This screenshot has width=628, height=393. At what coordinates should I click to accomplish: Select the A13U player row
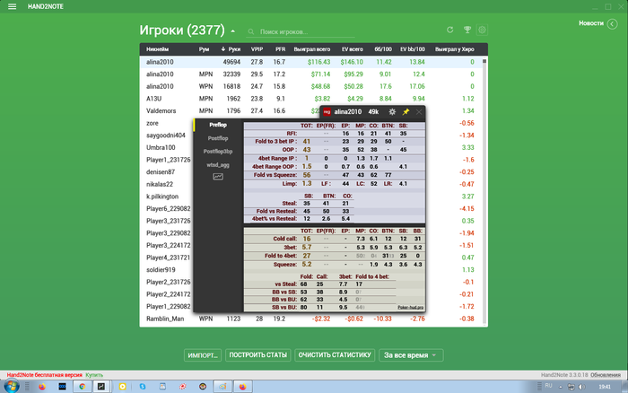click(310, 99)
